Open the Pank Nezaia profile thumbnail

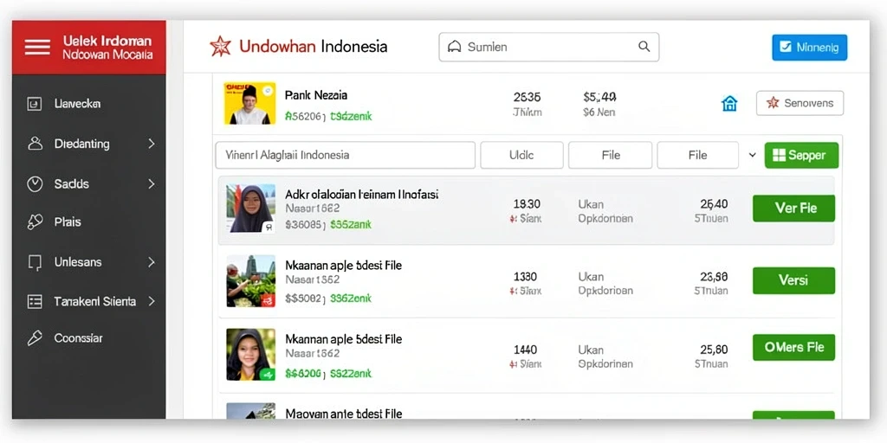pyautogui.click(x=249, y=104)
